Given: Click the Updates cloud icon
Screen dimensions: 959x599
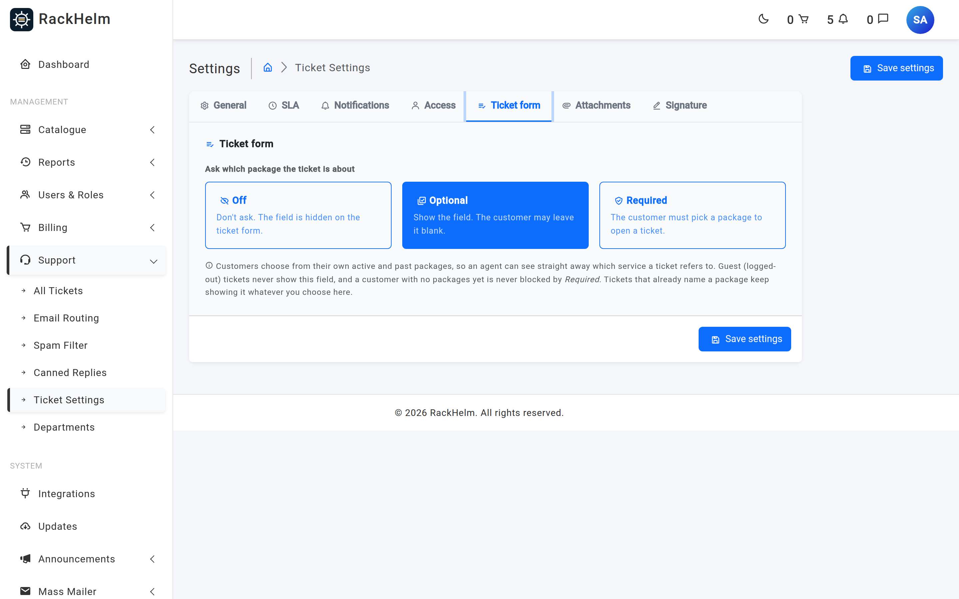Looking at the screenshot, I should point(25,526).
